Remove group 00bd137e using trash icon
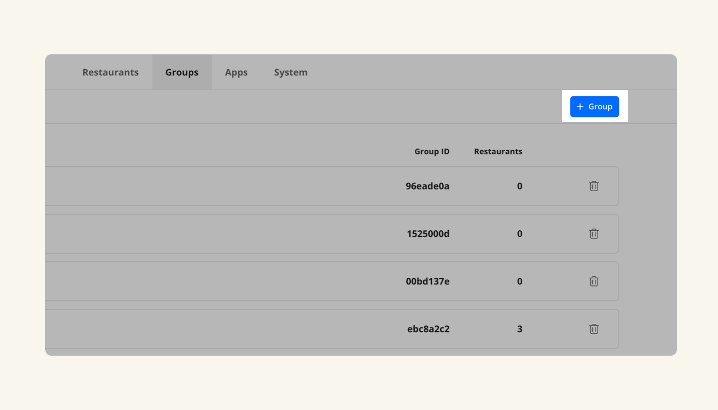Image resolution: width=718 pixels, height=410 pixels. click(593, 281)
